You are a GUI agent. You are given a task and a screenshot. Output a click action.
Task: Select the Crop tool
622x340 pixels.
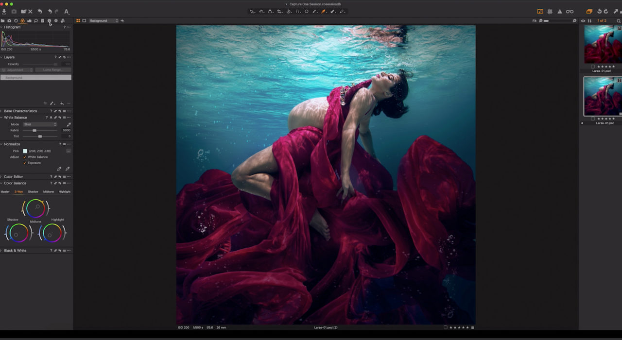coord(279,12)
